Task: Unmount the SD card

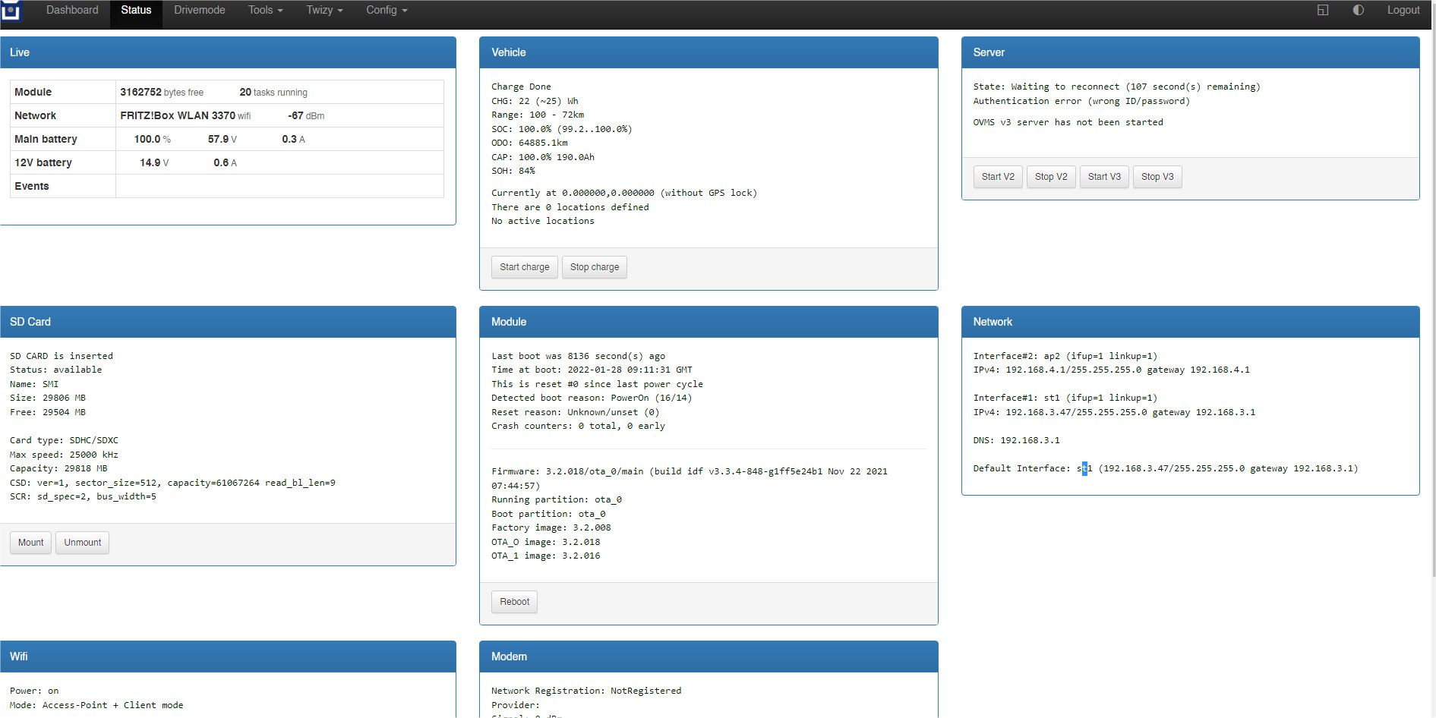Action: (x=82, y=543)
